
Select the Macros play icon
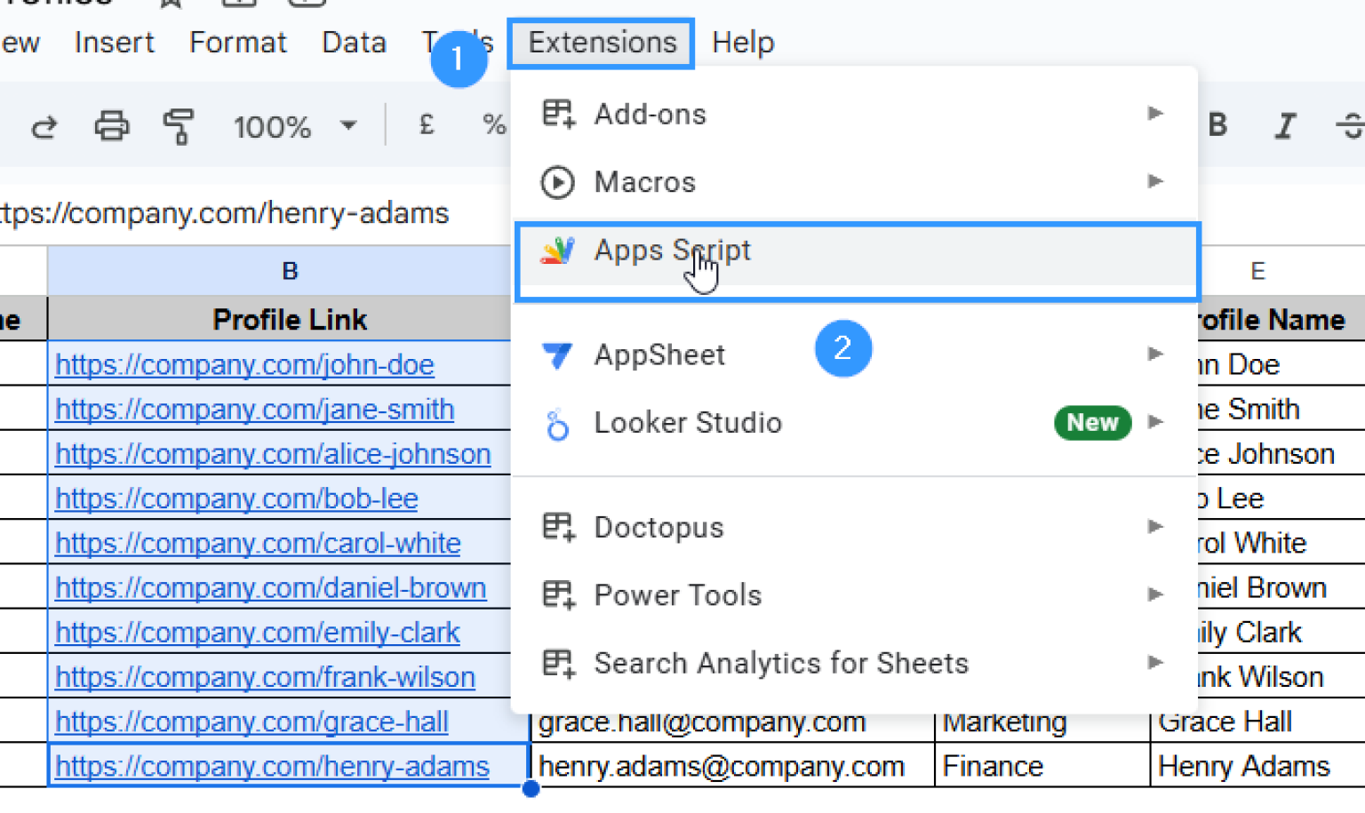coord(557,181)
